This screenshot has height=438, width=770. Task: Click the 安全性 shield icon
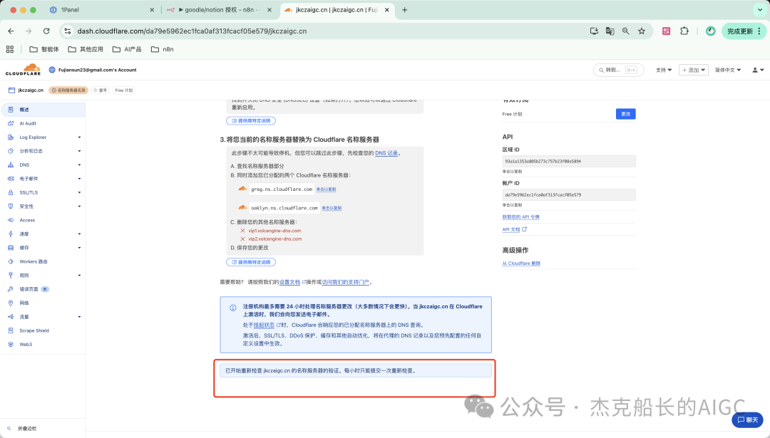10,206
